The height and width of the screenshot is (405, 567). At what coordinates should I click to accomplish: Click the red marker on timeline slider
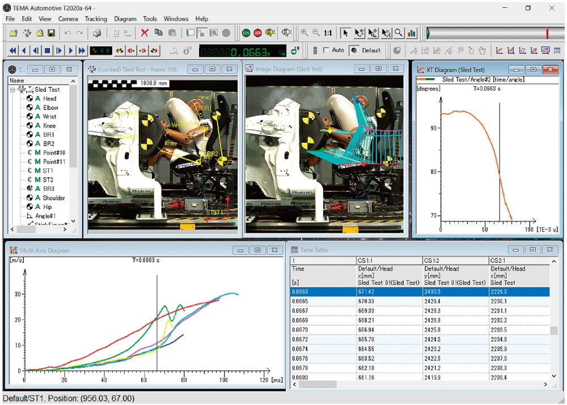click(x=547, y=33)
